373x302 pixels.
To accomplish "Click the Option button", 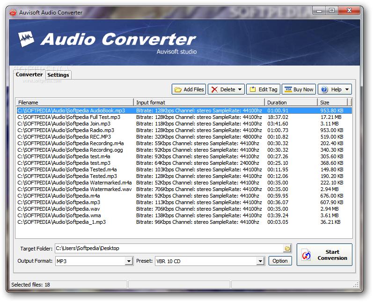I will 280,261.
